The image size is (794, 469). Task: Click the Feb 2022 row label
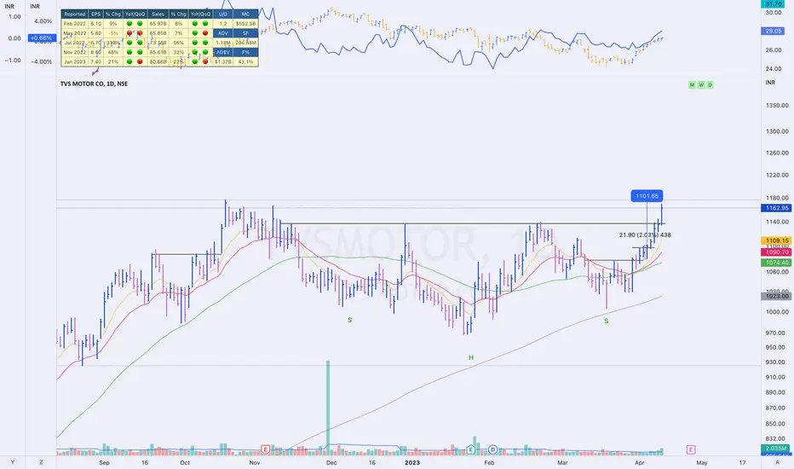75,23
